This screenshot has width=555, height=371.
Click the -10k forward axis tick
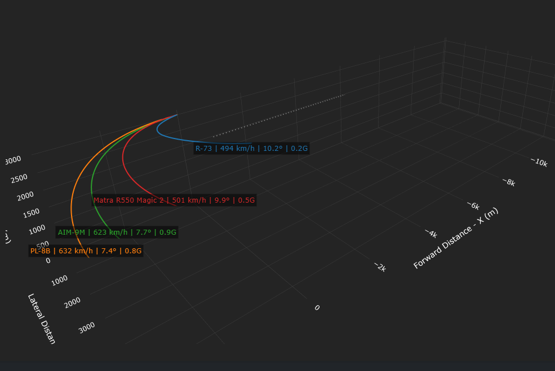pyautogui.click(x=539, y=162)
